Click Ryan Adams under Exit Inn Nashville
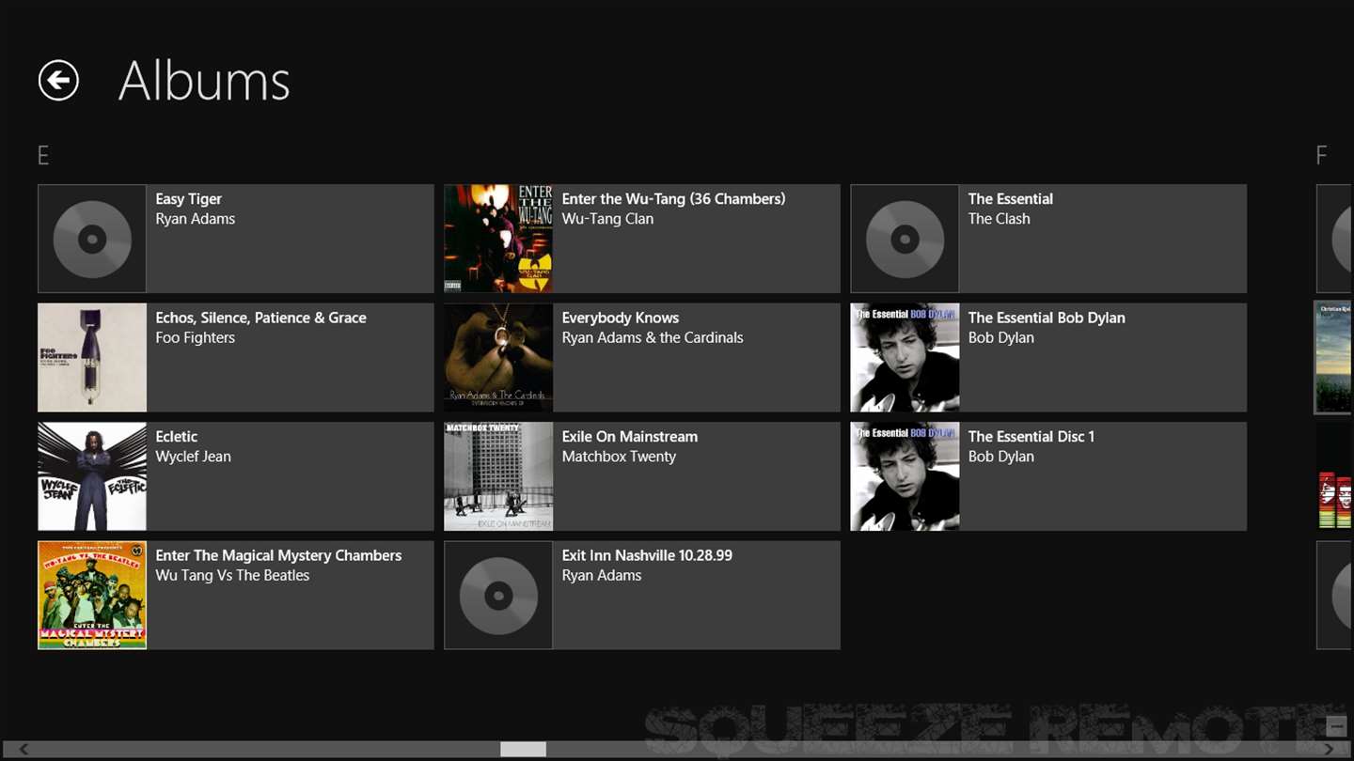 click(601, 575)
